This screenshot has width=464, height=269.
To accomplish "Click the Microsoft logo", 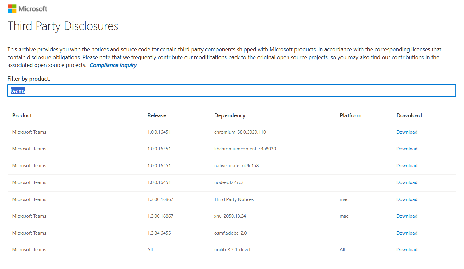I will [x=27, y=9].
